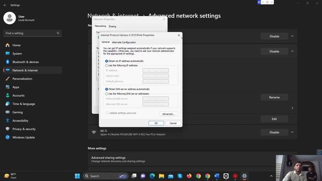The width and height of the screenshot is (322, 181).
Task: Open Privacy & security settings
Action: (24, 129)
